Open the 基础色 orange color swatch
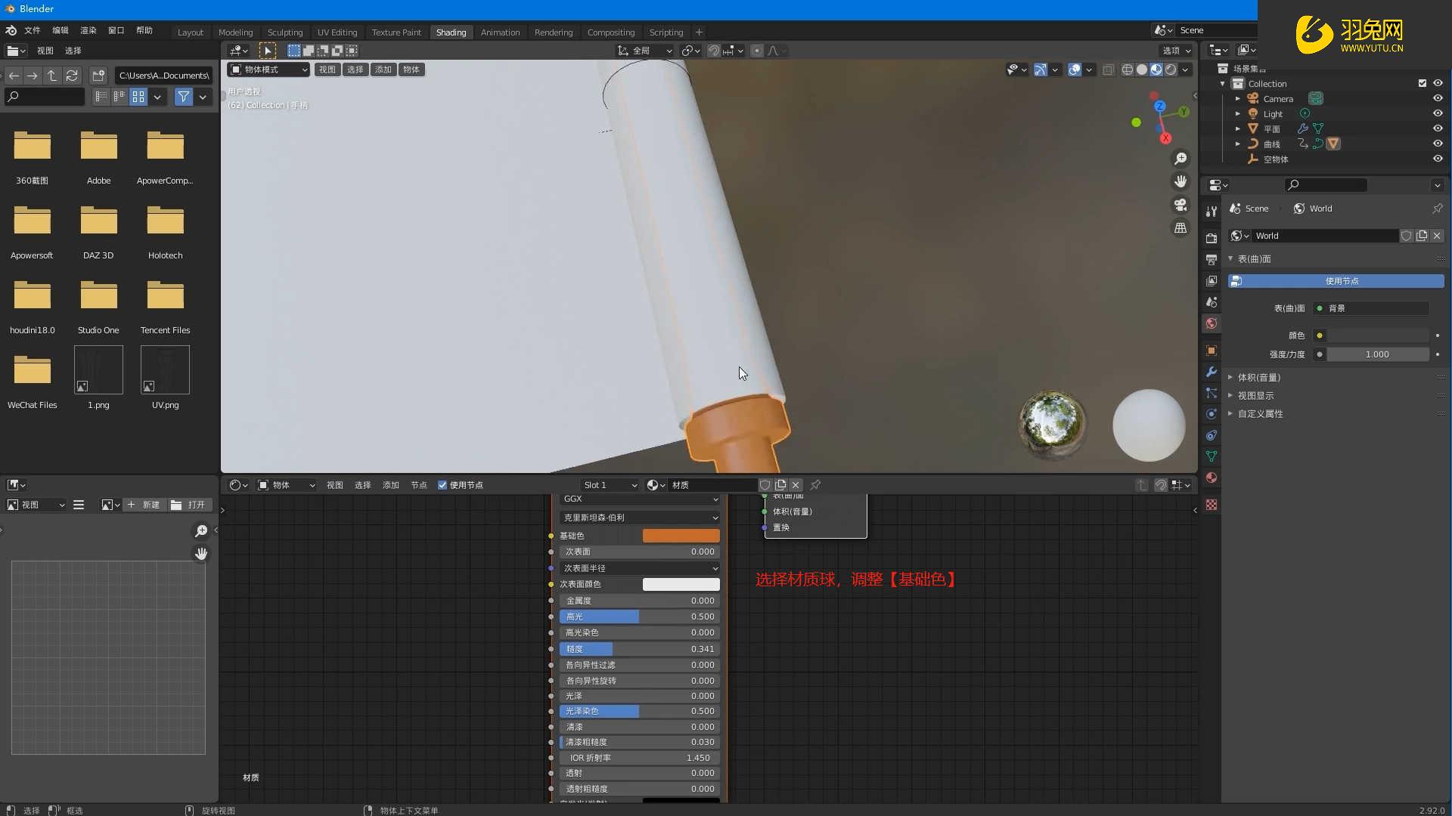Image resolution: width=1452 pixels, height=816 pixels. click(680, 535)
